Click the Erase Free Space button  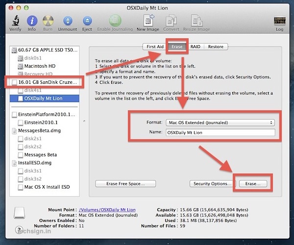click(x=125, y=184)
